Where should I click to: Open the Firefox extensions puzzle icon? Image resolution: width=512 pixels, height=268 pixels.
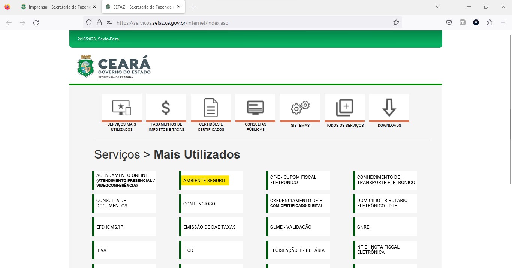pos(490,23)
